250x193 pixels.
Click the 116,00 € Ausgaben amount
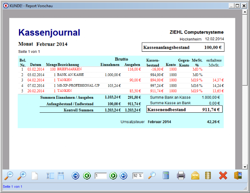pos(134,69)
